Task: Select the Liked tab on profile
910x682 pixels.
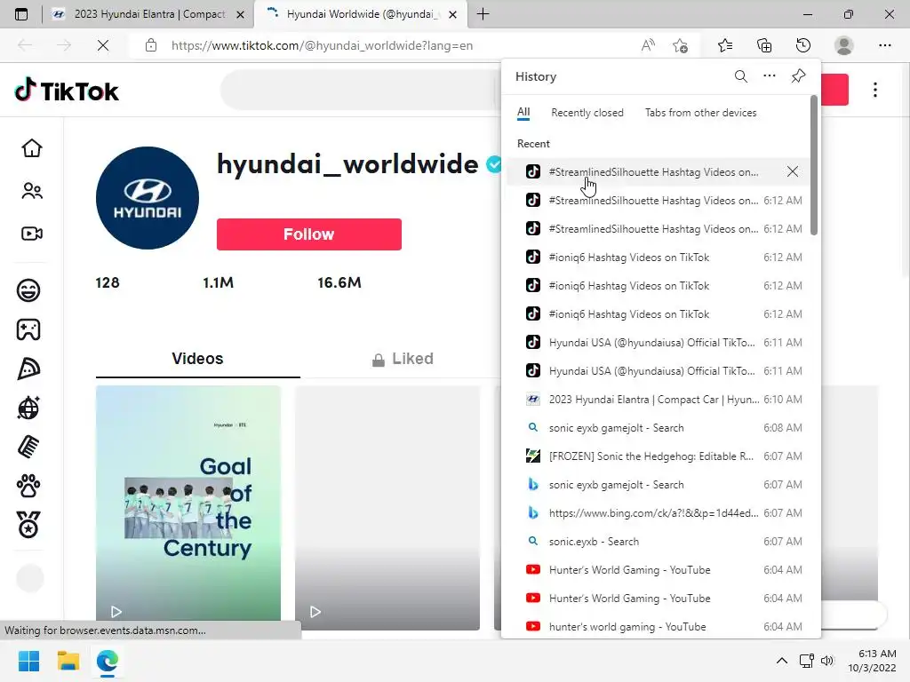Action: click(x=403, y=359)
